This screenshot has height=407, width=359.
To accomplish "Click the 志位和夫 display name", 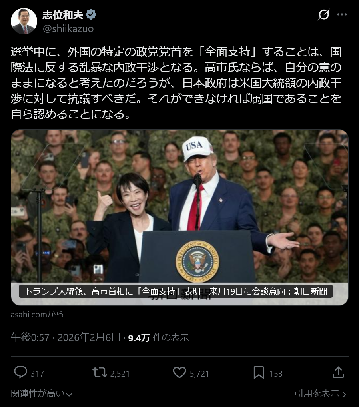I will (62, 14).
